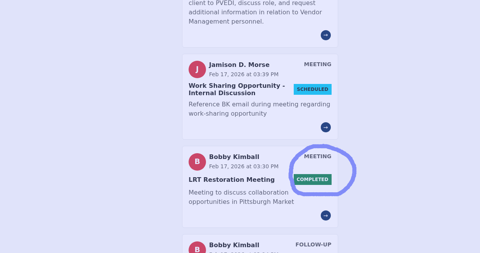Image resolution: width=480 pixels, height=253 pixels.
Task: Open the Work Sharing Opportunity card arrow
Action: 326,127
